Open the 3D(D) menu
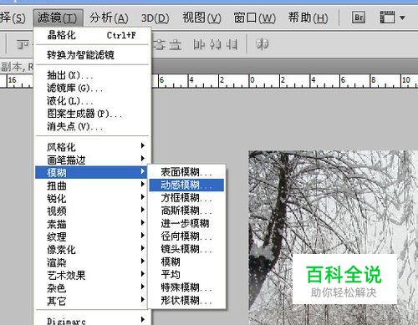This screenshot has width=418, height=325. tap(155, 18)
